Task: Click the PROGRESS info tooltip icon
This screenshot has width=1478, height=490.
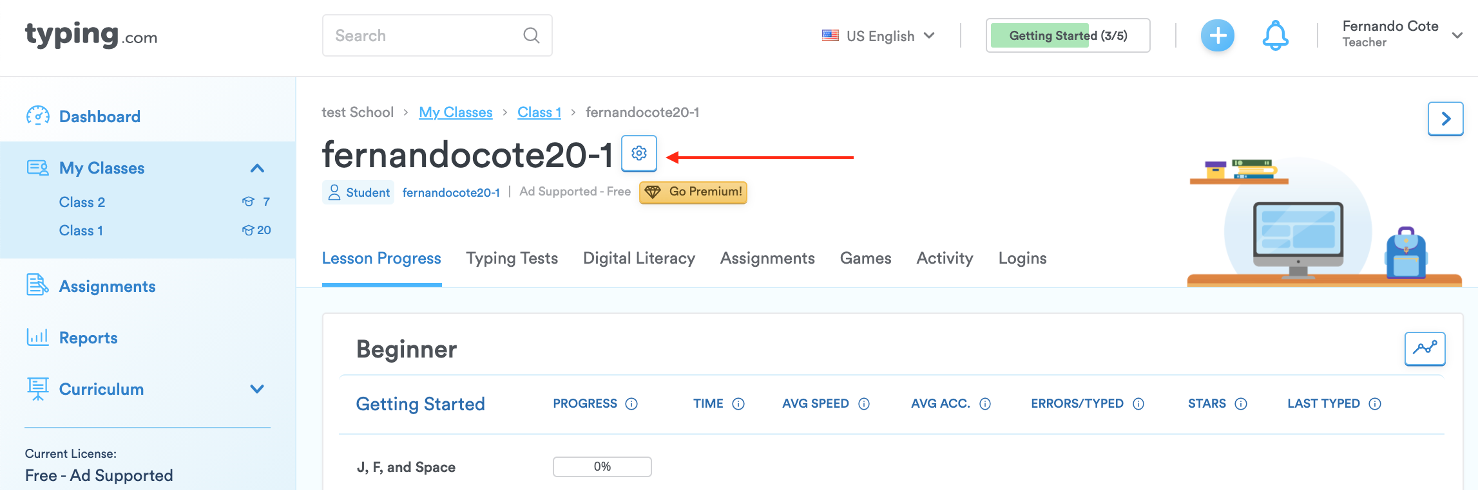Action: [x=631, y=404]
